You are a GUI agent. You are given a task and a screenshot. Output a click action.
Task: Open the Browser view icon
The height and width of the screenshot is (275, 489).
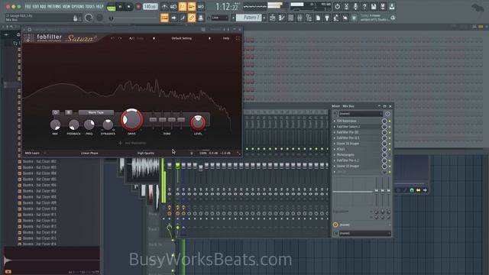(x=309, y=18)
